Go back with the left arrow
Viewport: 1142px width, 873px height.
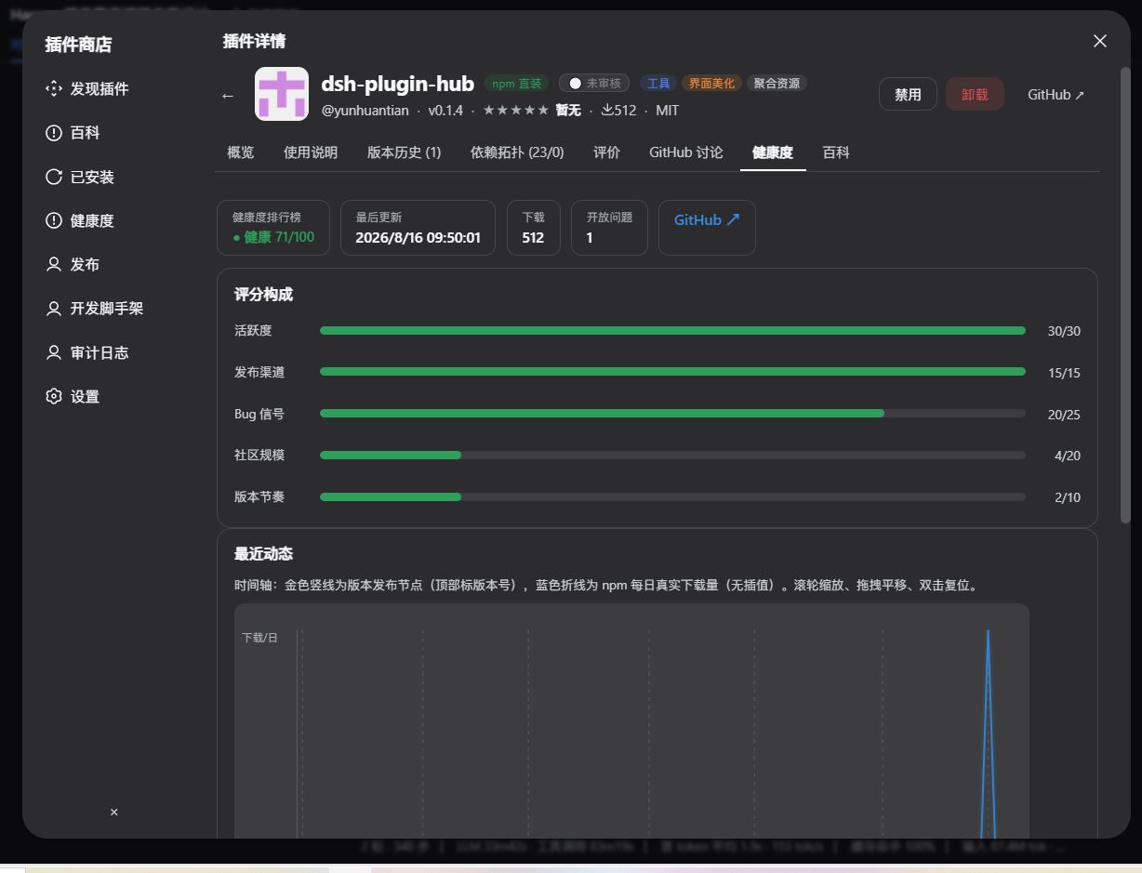[228, 96]
